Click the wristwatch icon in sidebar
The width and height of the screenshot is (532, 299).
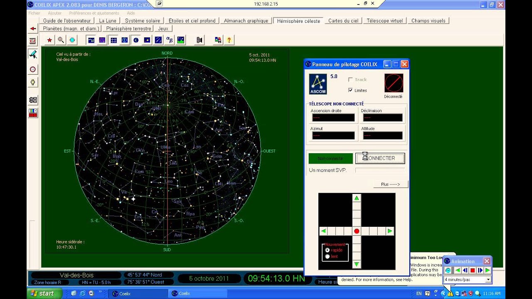(33, 82)
